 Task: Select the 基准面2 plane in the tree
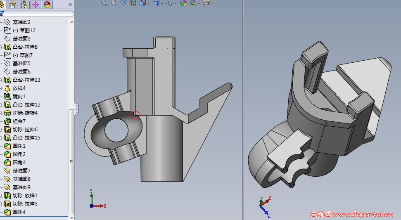pyautogui.click(x=21, y=22)
